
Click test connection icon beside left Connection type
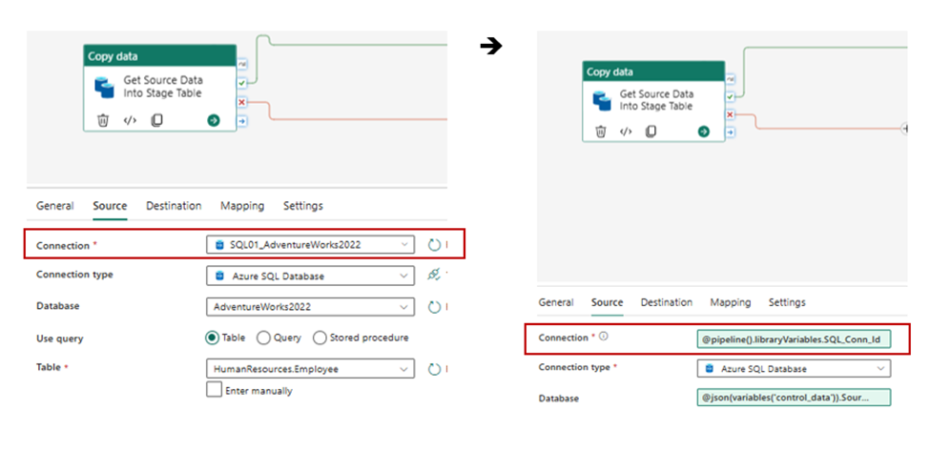[x=434, y=276]
